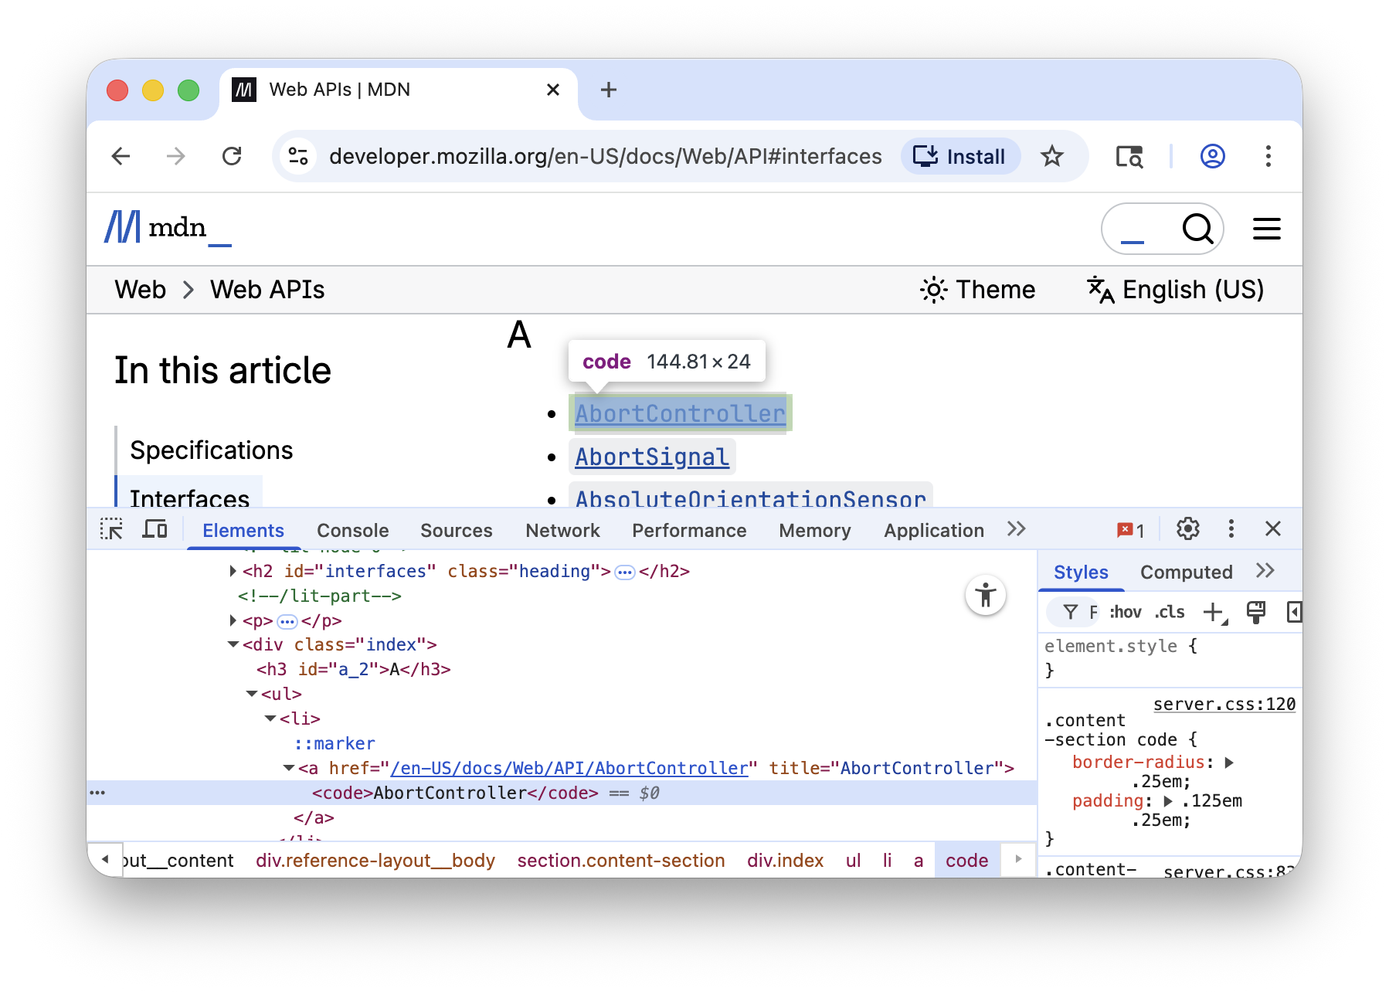
Task: Open DevTools settings gear
Action: click(1187, 529)
